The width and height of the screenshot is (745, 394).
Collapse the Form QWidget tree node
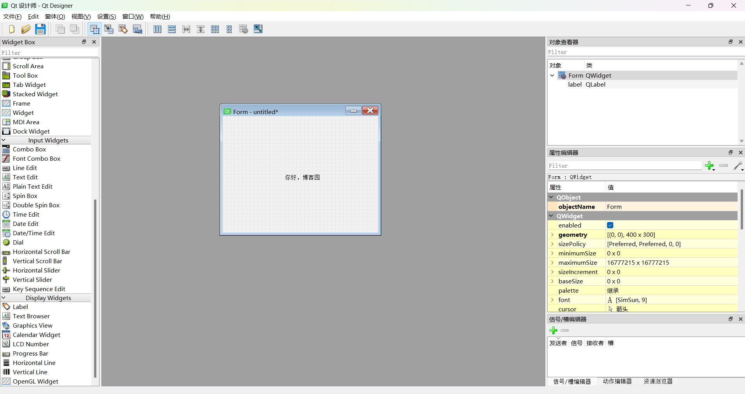[x=552, y=75]
